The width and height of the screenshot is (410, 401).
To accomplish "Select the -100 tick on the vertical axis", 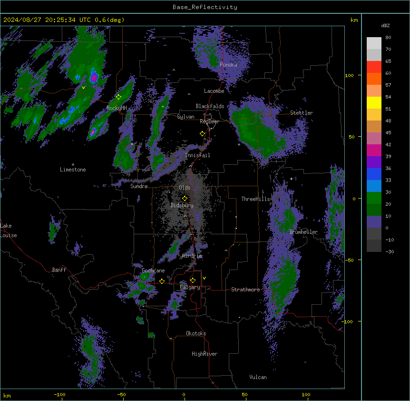I will [348, 321].
